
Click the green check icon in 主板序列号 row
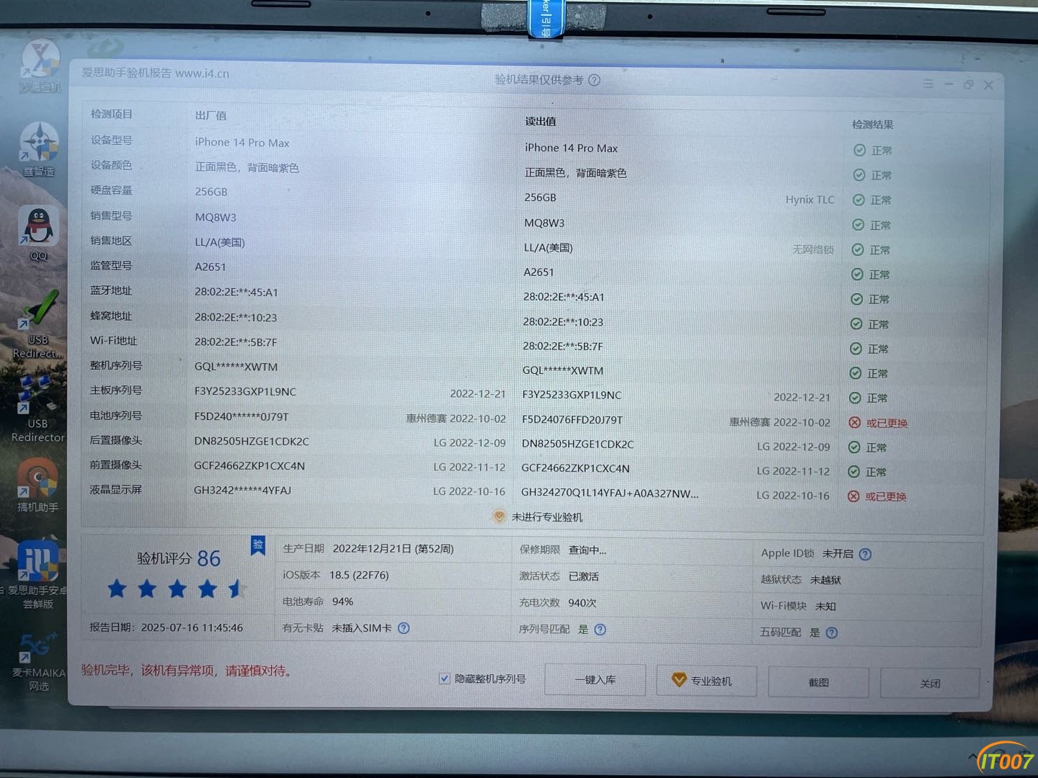(x=855, y=398)
